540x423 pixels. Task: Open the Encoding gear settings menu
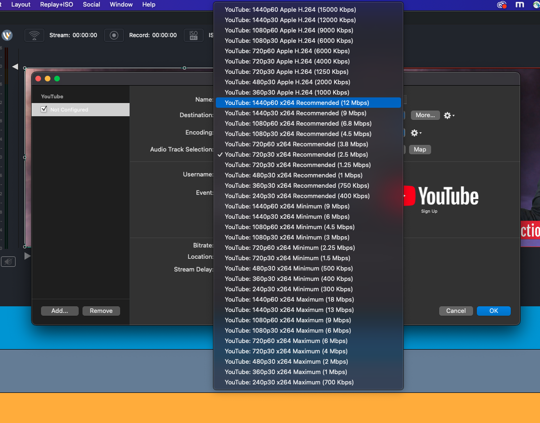[x=416, y=133]
